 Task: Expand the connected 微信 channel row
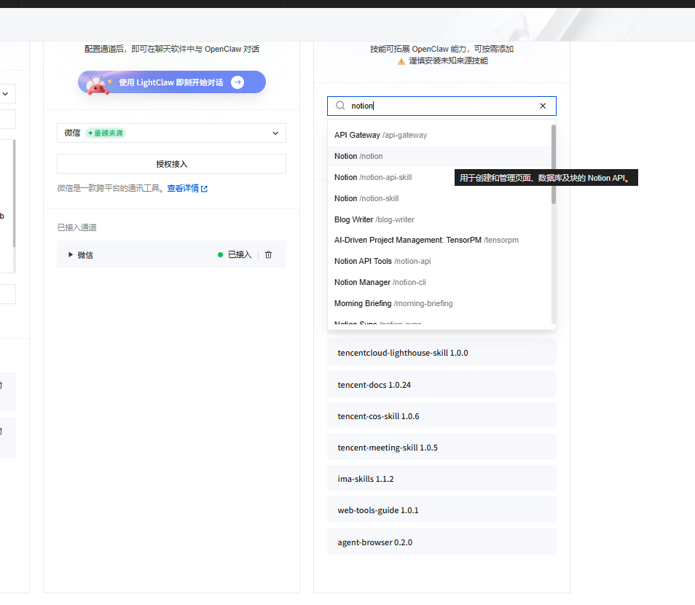pos(70,254)
